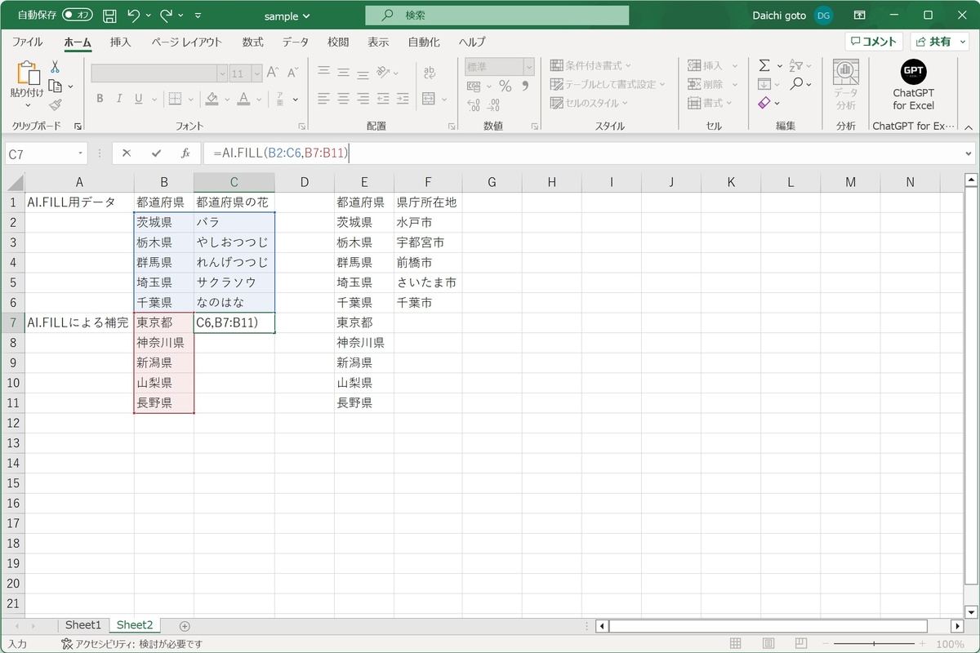Undo the last action
980x653 pixels.
135,15
